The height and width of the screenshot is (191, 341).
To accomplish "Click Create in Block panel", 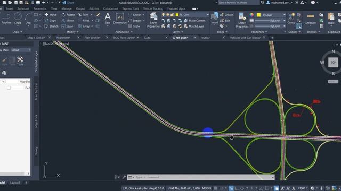I will coord(226,15).
